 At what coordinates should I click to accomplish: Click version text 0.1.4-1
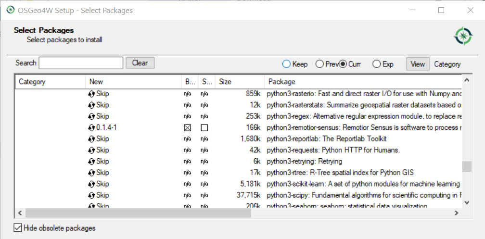coord(106,128)
